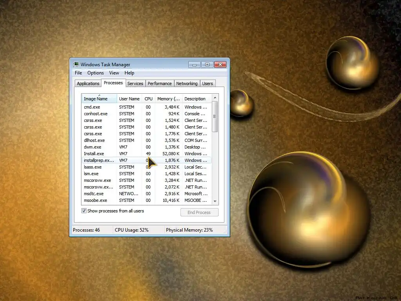
Task: Sort by CPU column header
Action: click(x=148, y=98)
